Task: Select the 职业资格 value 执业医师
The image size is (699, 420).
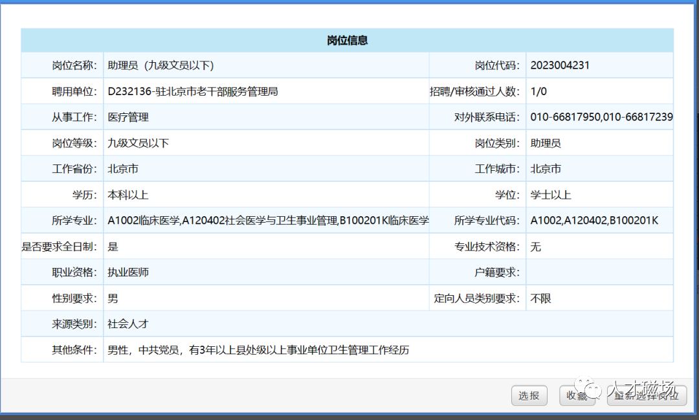Action: [128, 272]
